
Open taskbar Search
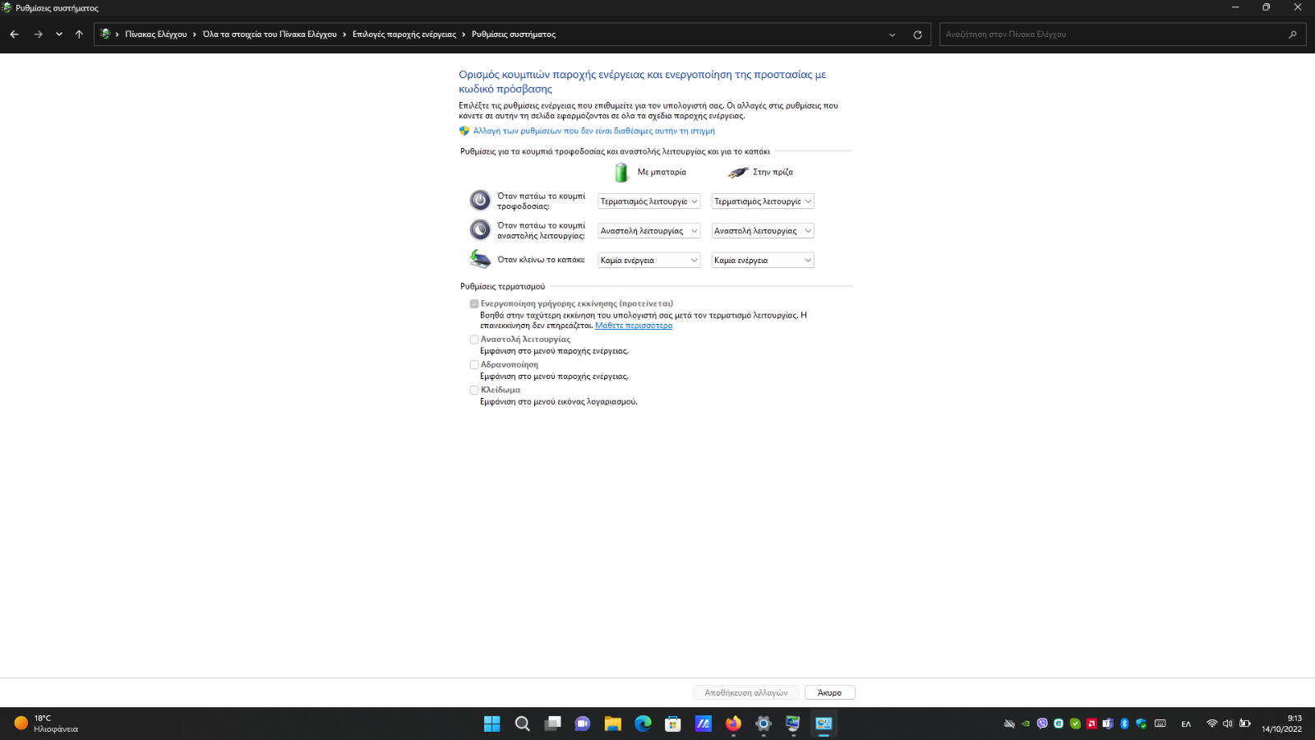(x=522, y=724)
